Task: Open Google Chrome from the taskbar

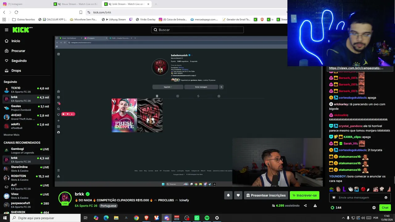Action: (x=136, y=218)
